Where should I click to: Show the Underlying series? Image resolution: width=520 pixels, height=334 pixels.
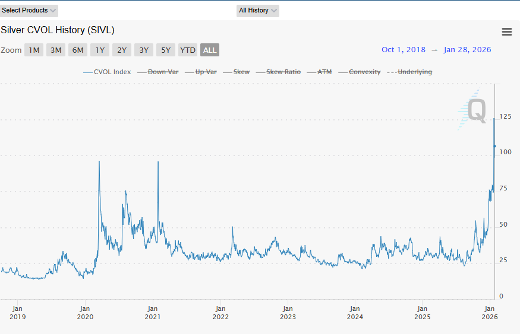[x=409, y=72]
